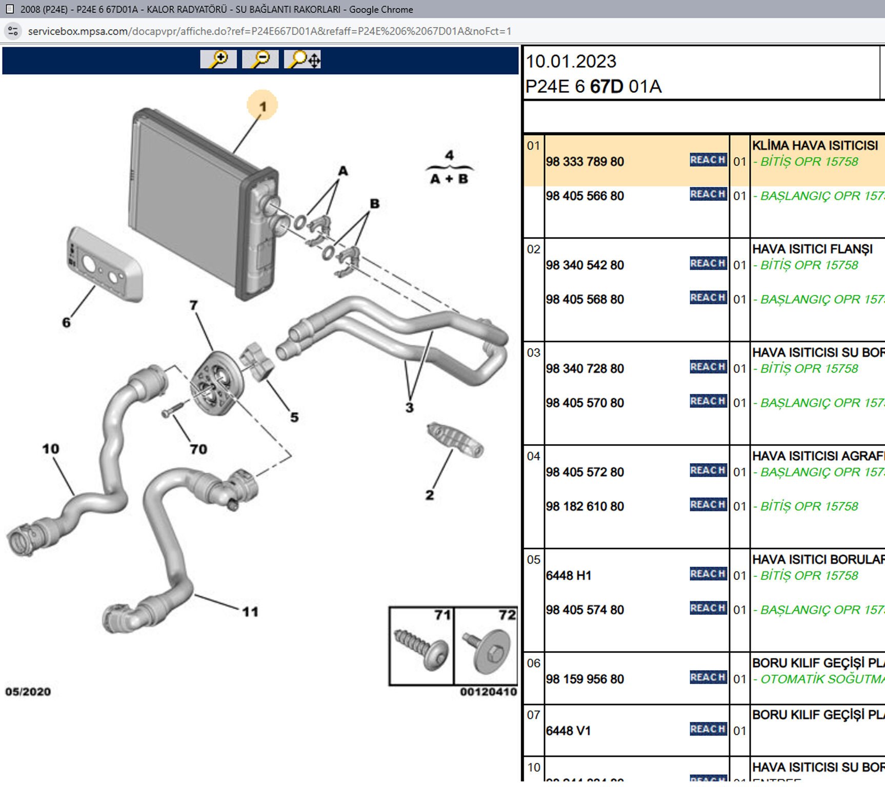Click part number 98 405 566 80
Image resolution: width=885 pixels, height=787 pixels.
click(585, 196)
